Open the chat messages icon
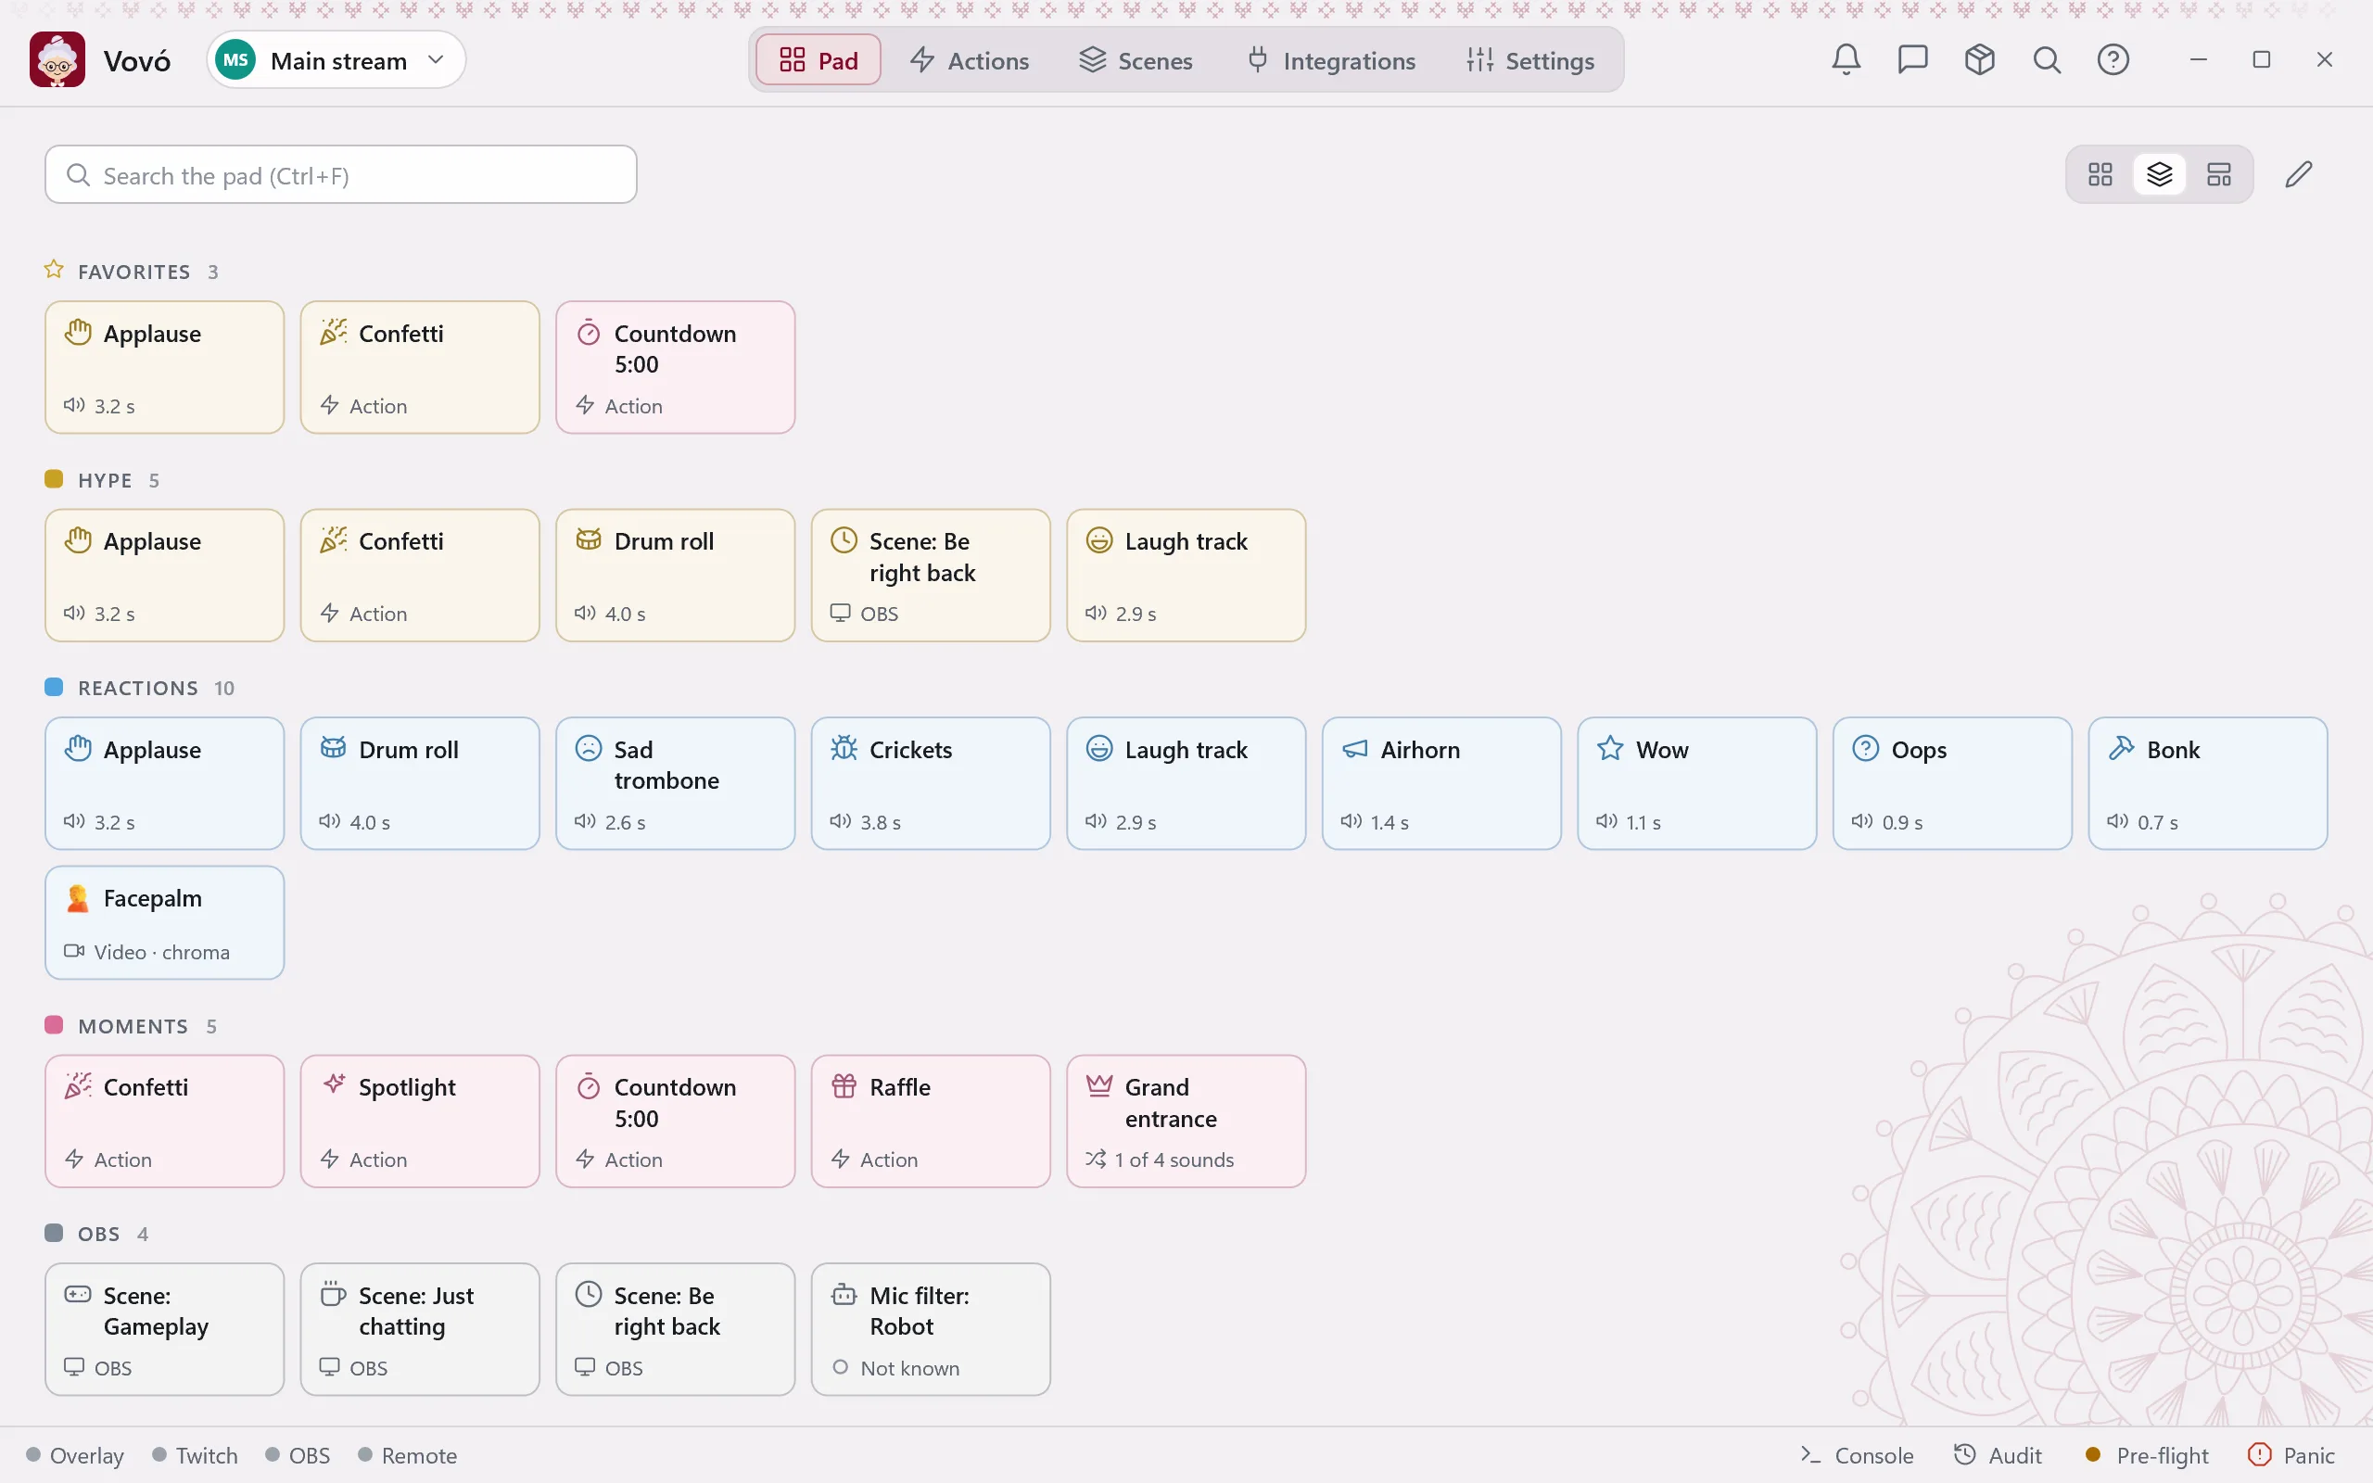Image resolution: width=2373 pixels, height=1483 pixels. (x=1912, y=60)
